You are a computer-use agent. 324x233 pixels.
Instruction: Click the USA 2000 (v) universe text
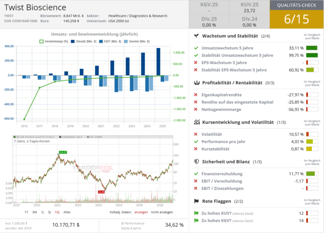119,21
